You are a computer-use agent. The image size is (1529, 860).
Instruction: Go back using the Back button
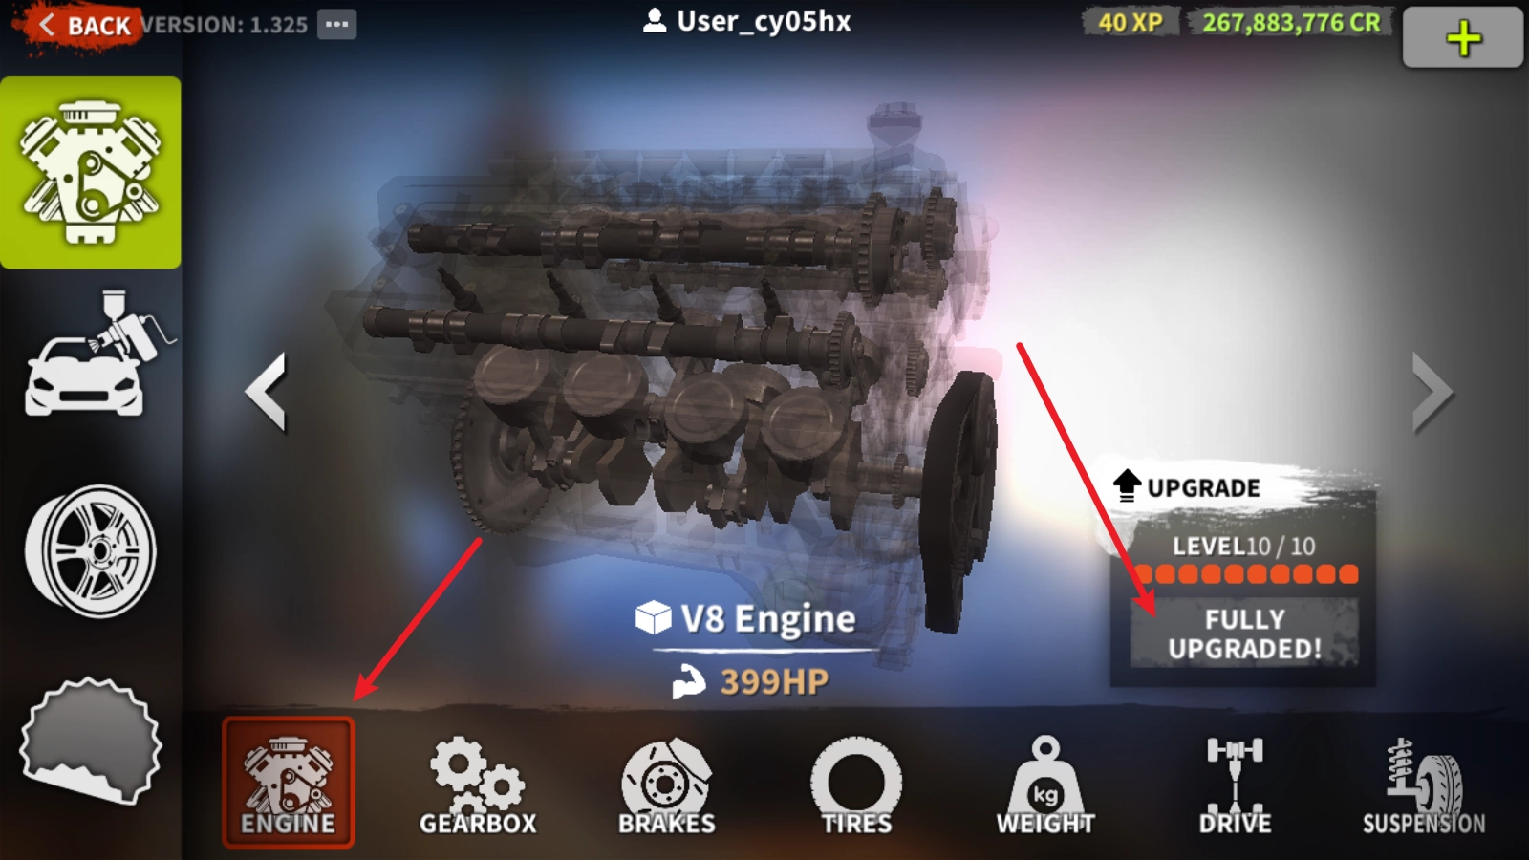pyautogui.click(x=82, y=26)
